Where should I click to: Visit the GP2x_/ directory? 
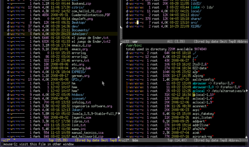[77, 80]
